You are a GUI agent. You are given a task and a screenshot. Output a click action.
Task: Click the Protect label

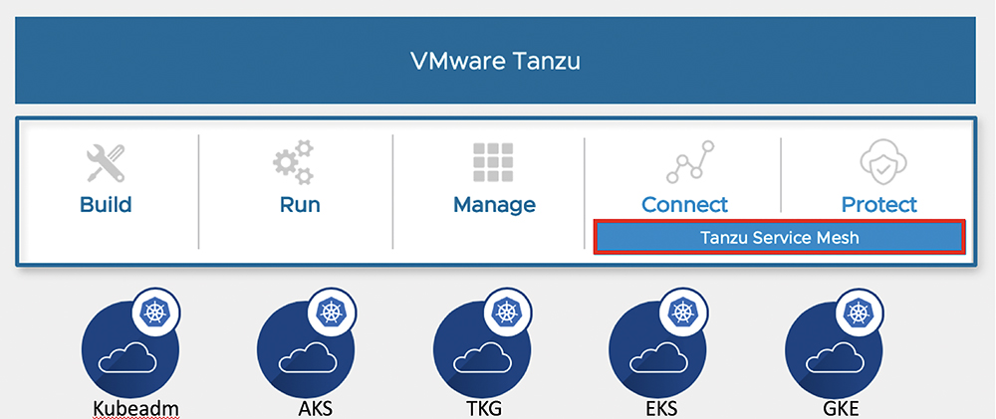click(879, 205)
